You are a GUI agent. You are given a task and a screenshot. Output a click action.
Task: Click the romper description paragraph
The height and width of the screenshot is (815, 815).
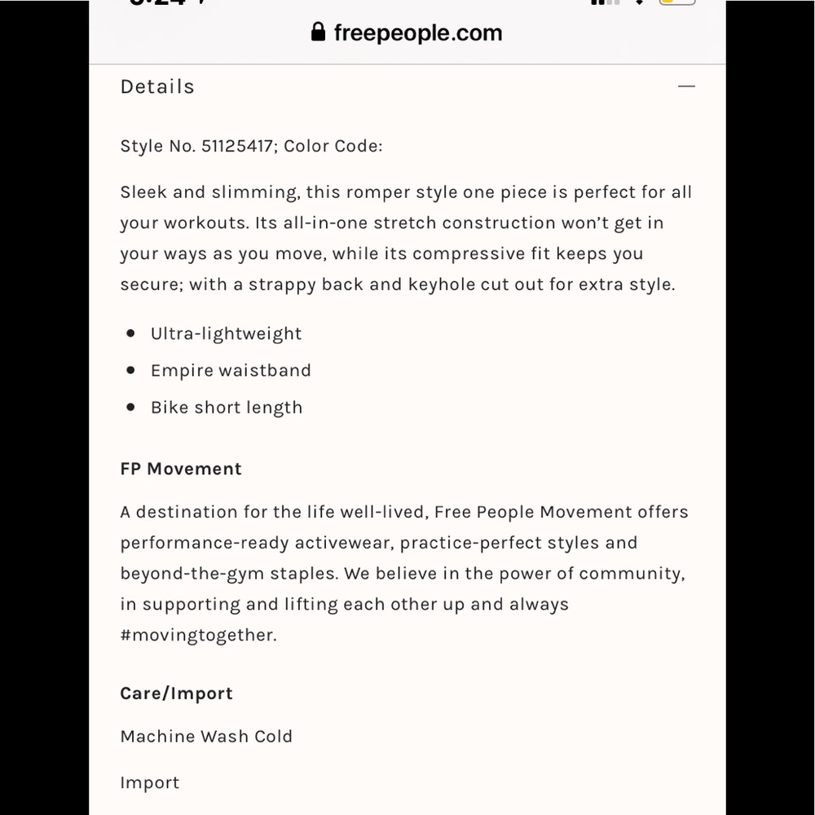(406, 238)
